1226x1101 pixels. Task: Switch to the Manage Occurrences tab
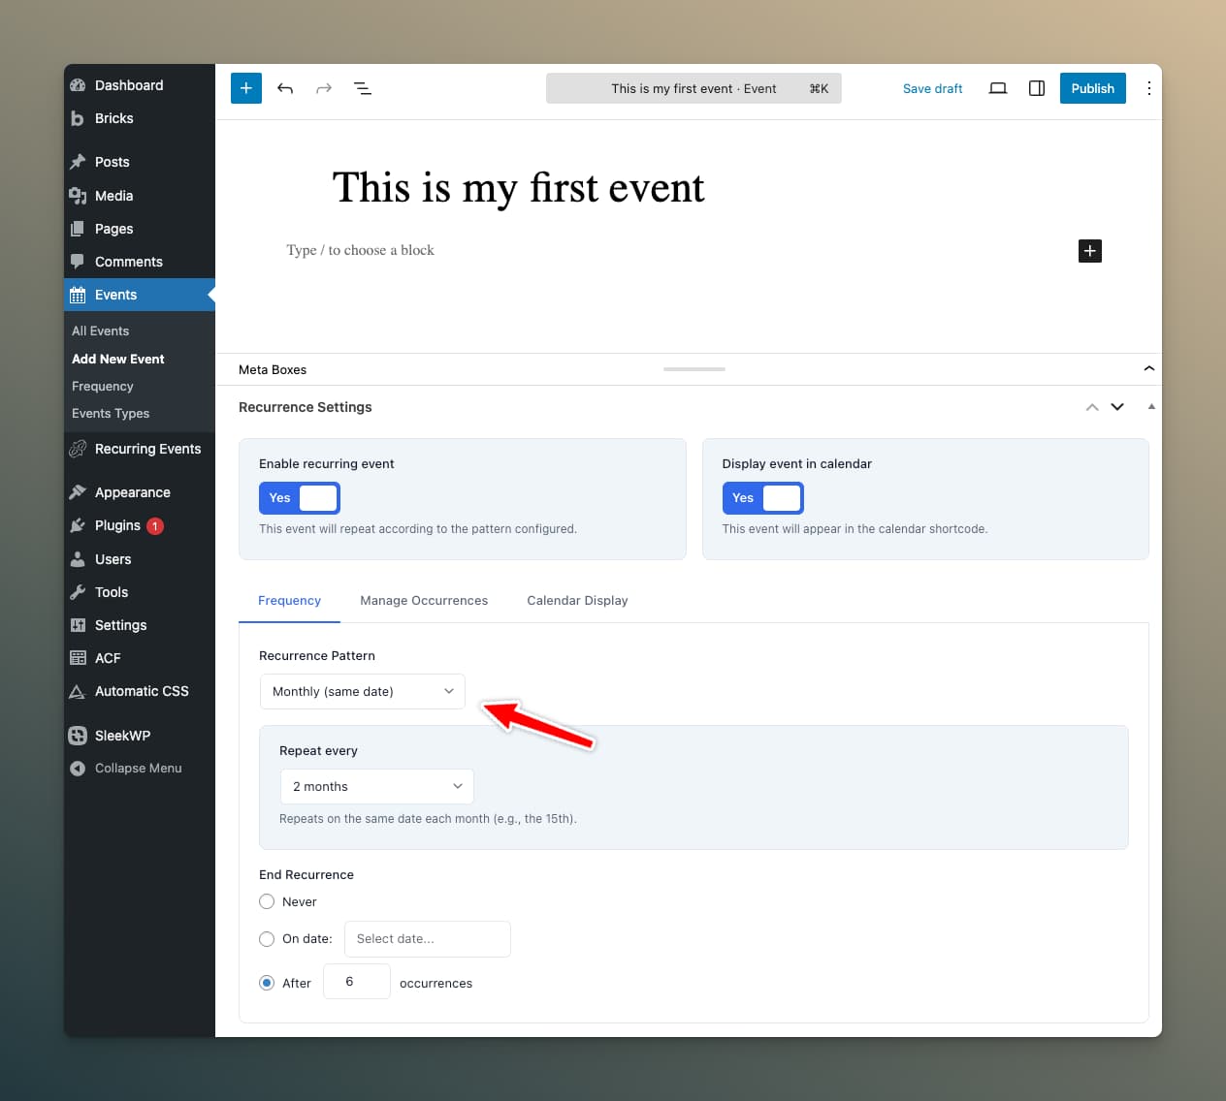424,601
